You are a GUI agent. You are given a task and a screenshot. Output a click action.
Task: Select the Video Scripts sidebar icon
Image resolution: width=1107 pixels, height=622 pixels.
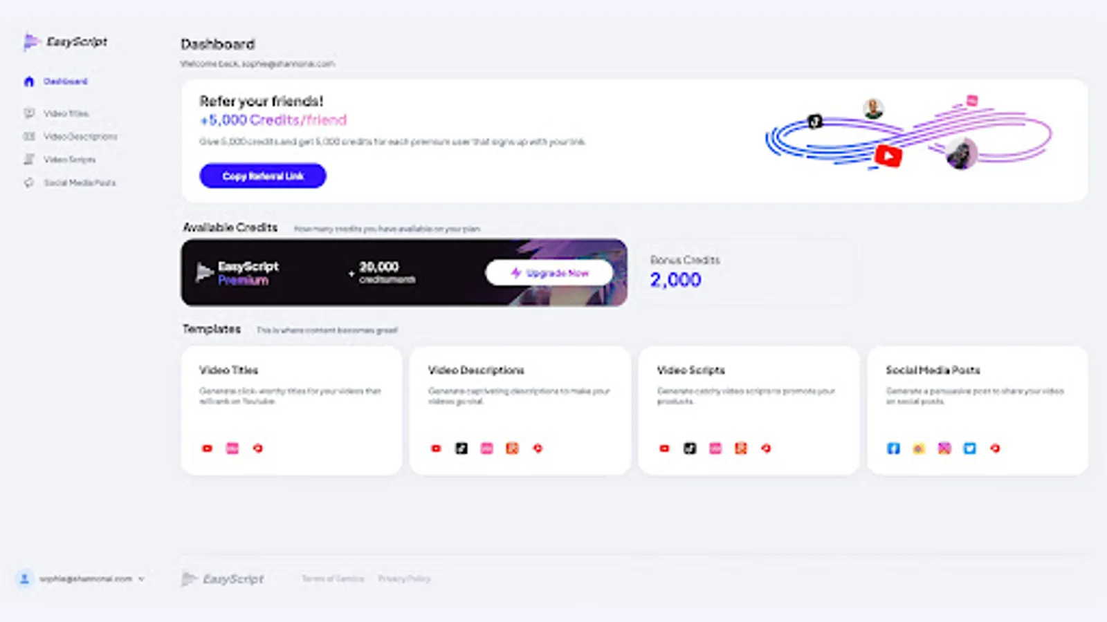(29, 160)
